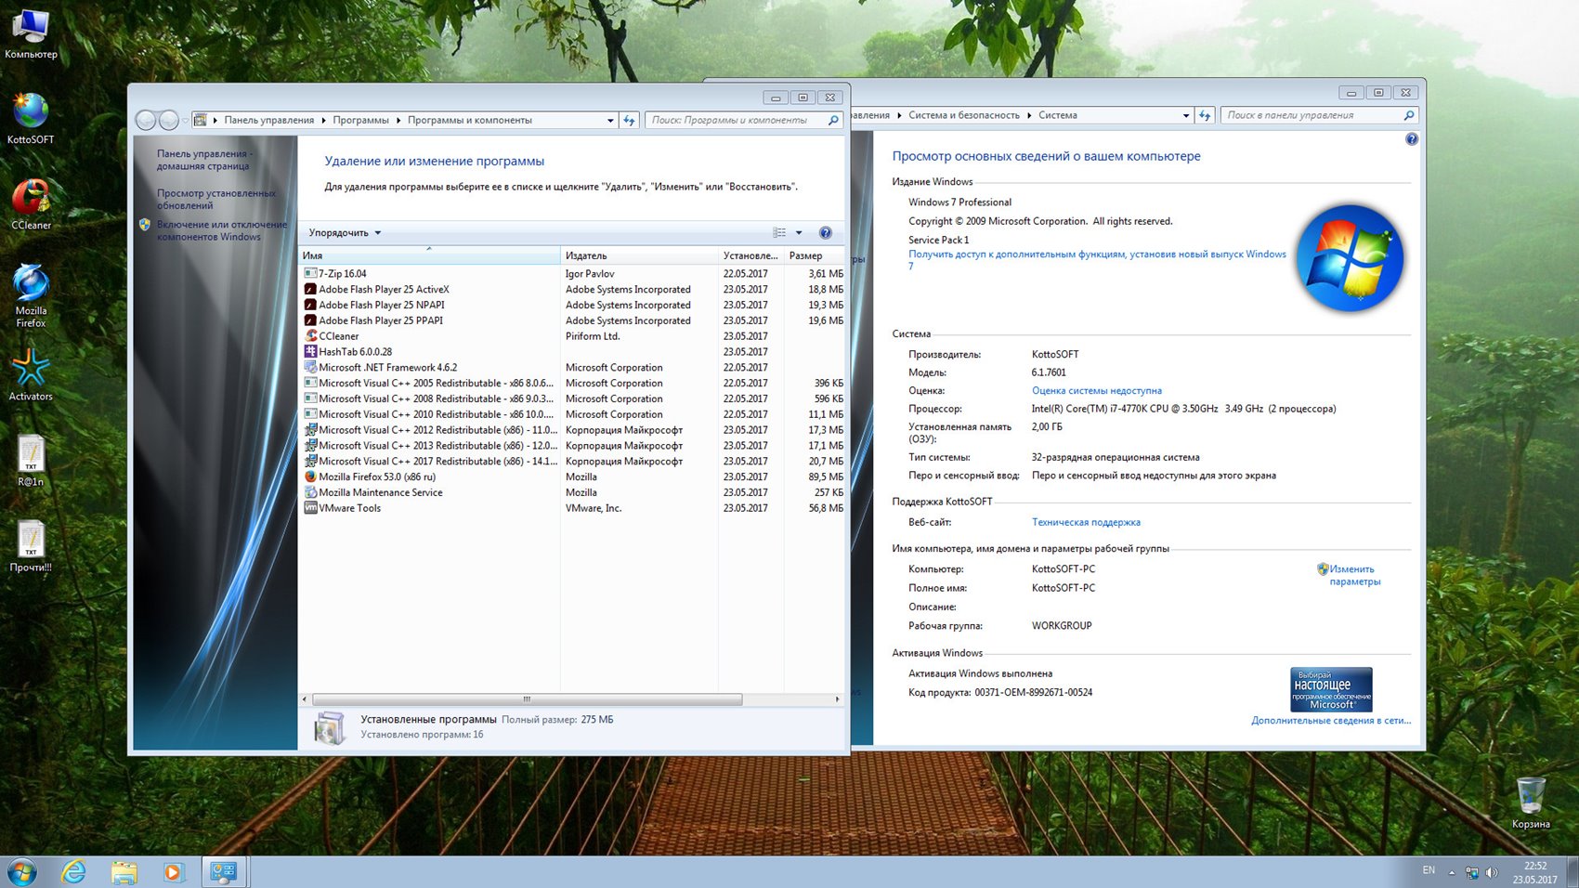Select Mozilla Firefox 53.0 (x86 ru) row

pos(572,477)
